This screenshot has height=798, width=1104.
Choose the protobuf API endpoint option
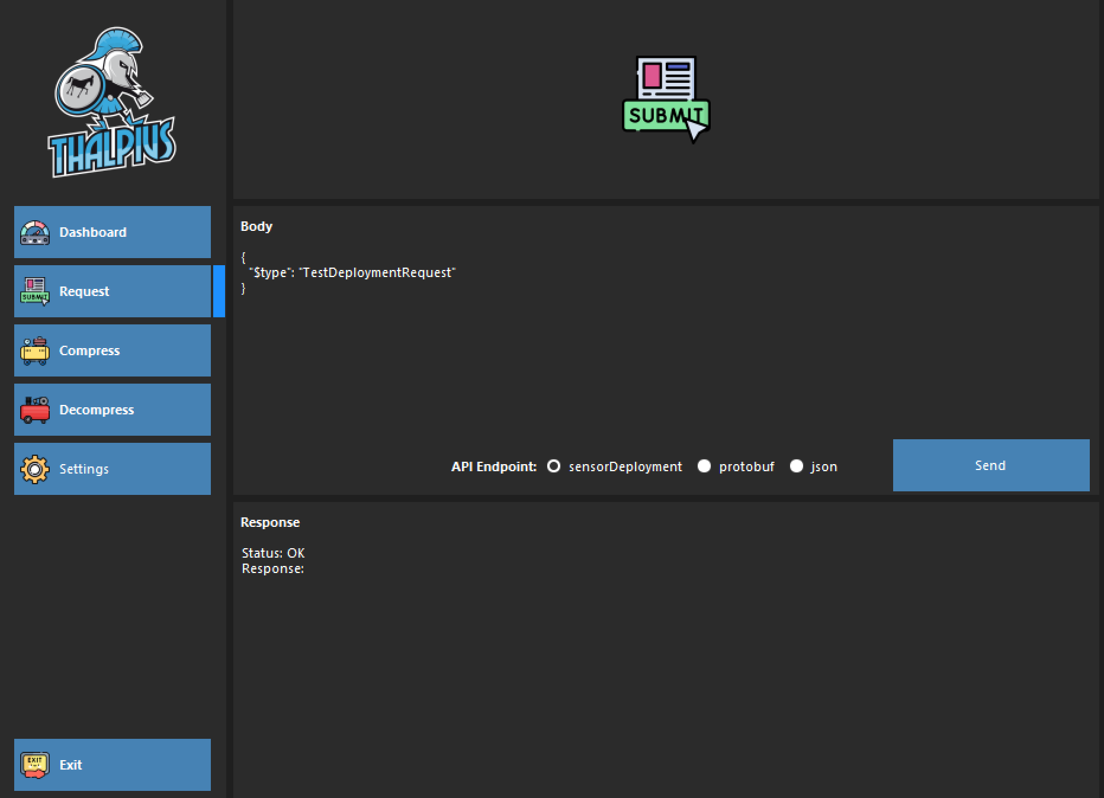tap(704, 466)
